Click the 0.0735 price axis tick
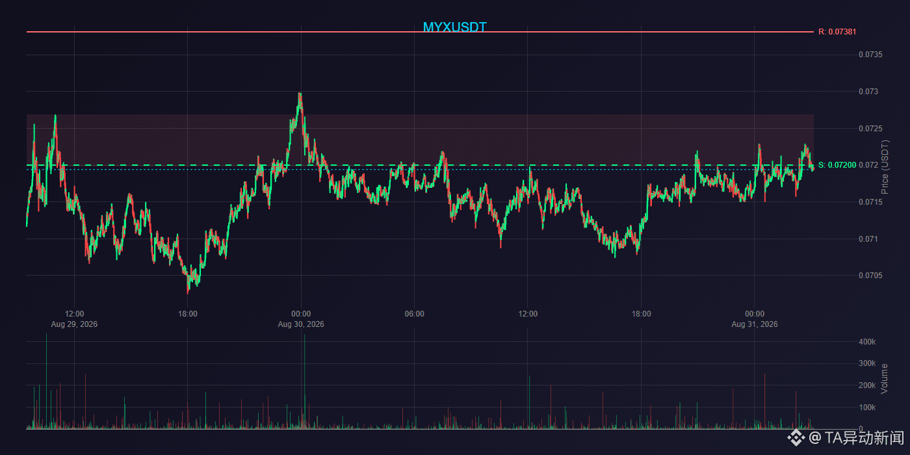Screen dimensions: 910x455 (x=870, y=54)
